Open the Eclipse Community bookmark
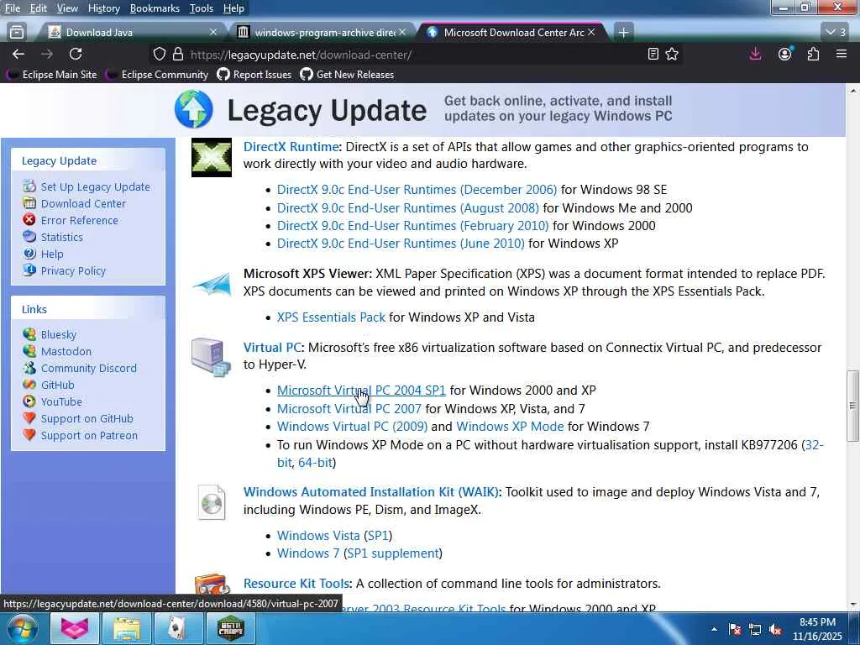This screenshot has width=860, height=645. (157, 75)
